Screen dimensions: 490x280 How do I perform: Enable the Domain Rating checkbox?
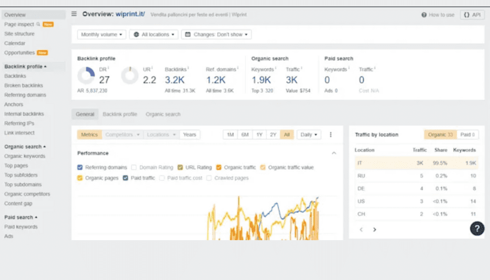pos(134,168)
